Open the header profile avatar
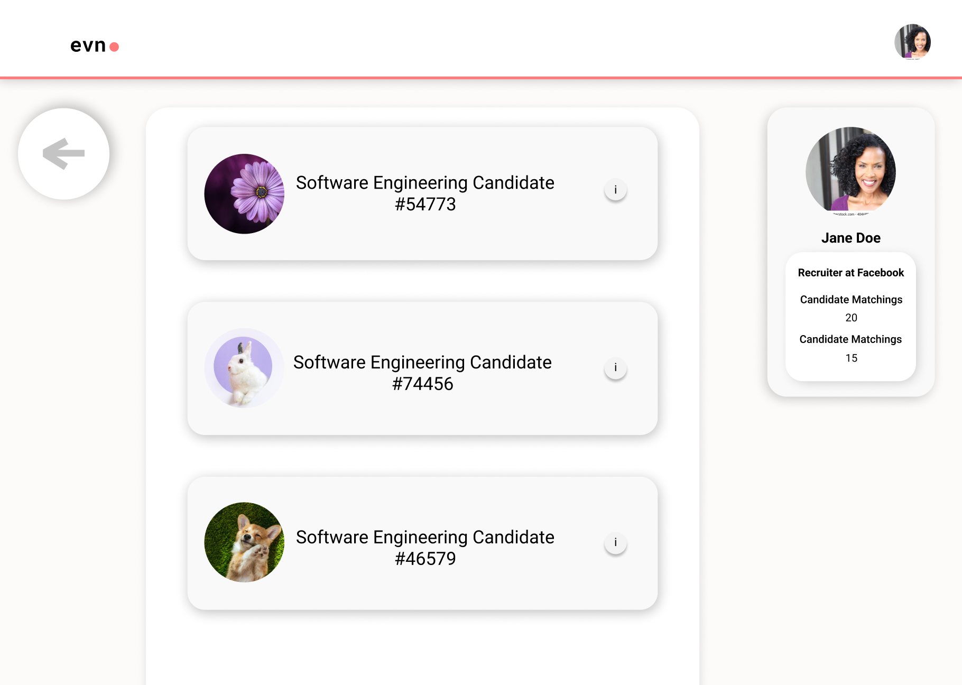Viewport: 962px width, 685px height. [x=912, y=42]
